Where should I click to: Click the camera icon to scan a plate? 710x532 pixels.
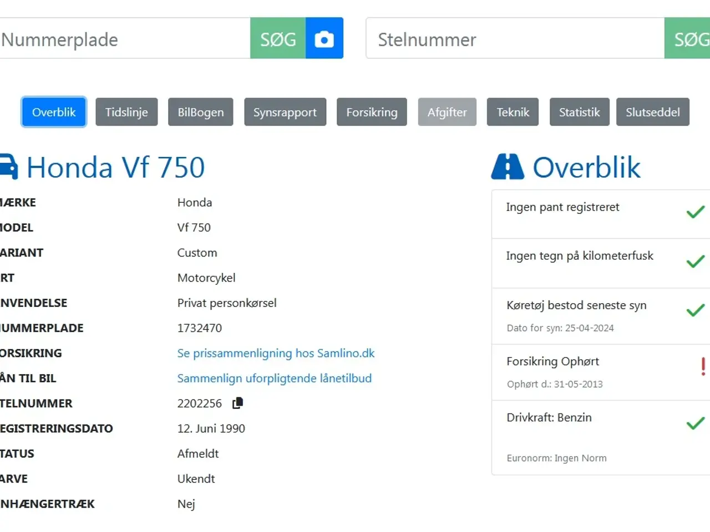pos(324,39)
